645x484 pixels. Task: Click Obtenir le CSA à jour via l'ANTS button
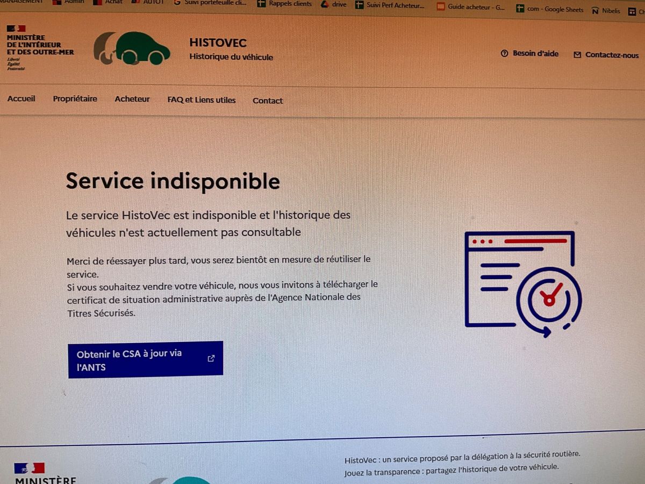(145, 359)
